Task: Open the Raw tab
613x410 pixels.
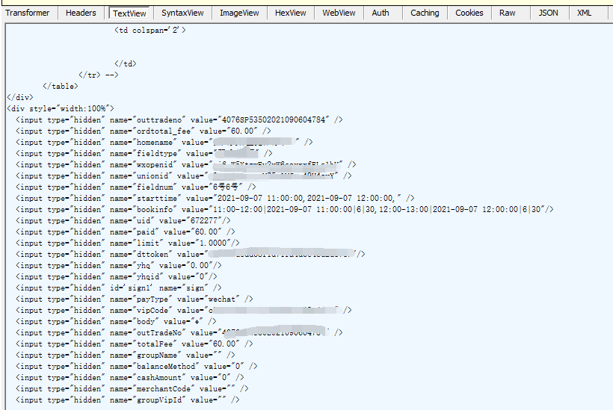Action: pos(507,13)
